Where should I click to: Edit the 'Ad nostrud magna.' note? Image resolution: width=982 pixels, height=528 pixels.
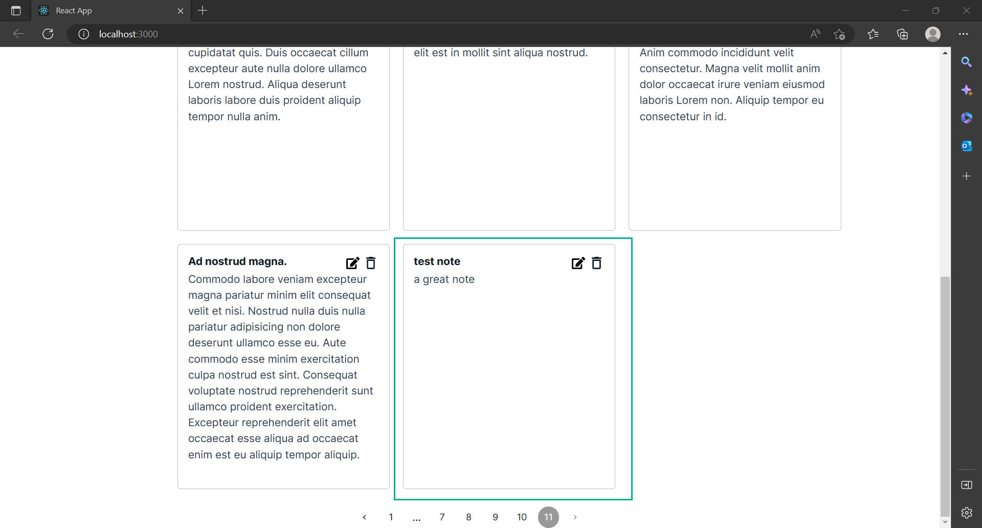tap(353, 263)
